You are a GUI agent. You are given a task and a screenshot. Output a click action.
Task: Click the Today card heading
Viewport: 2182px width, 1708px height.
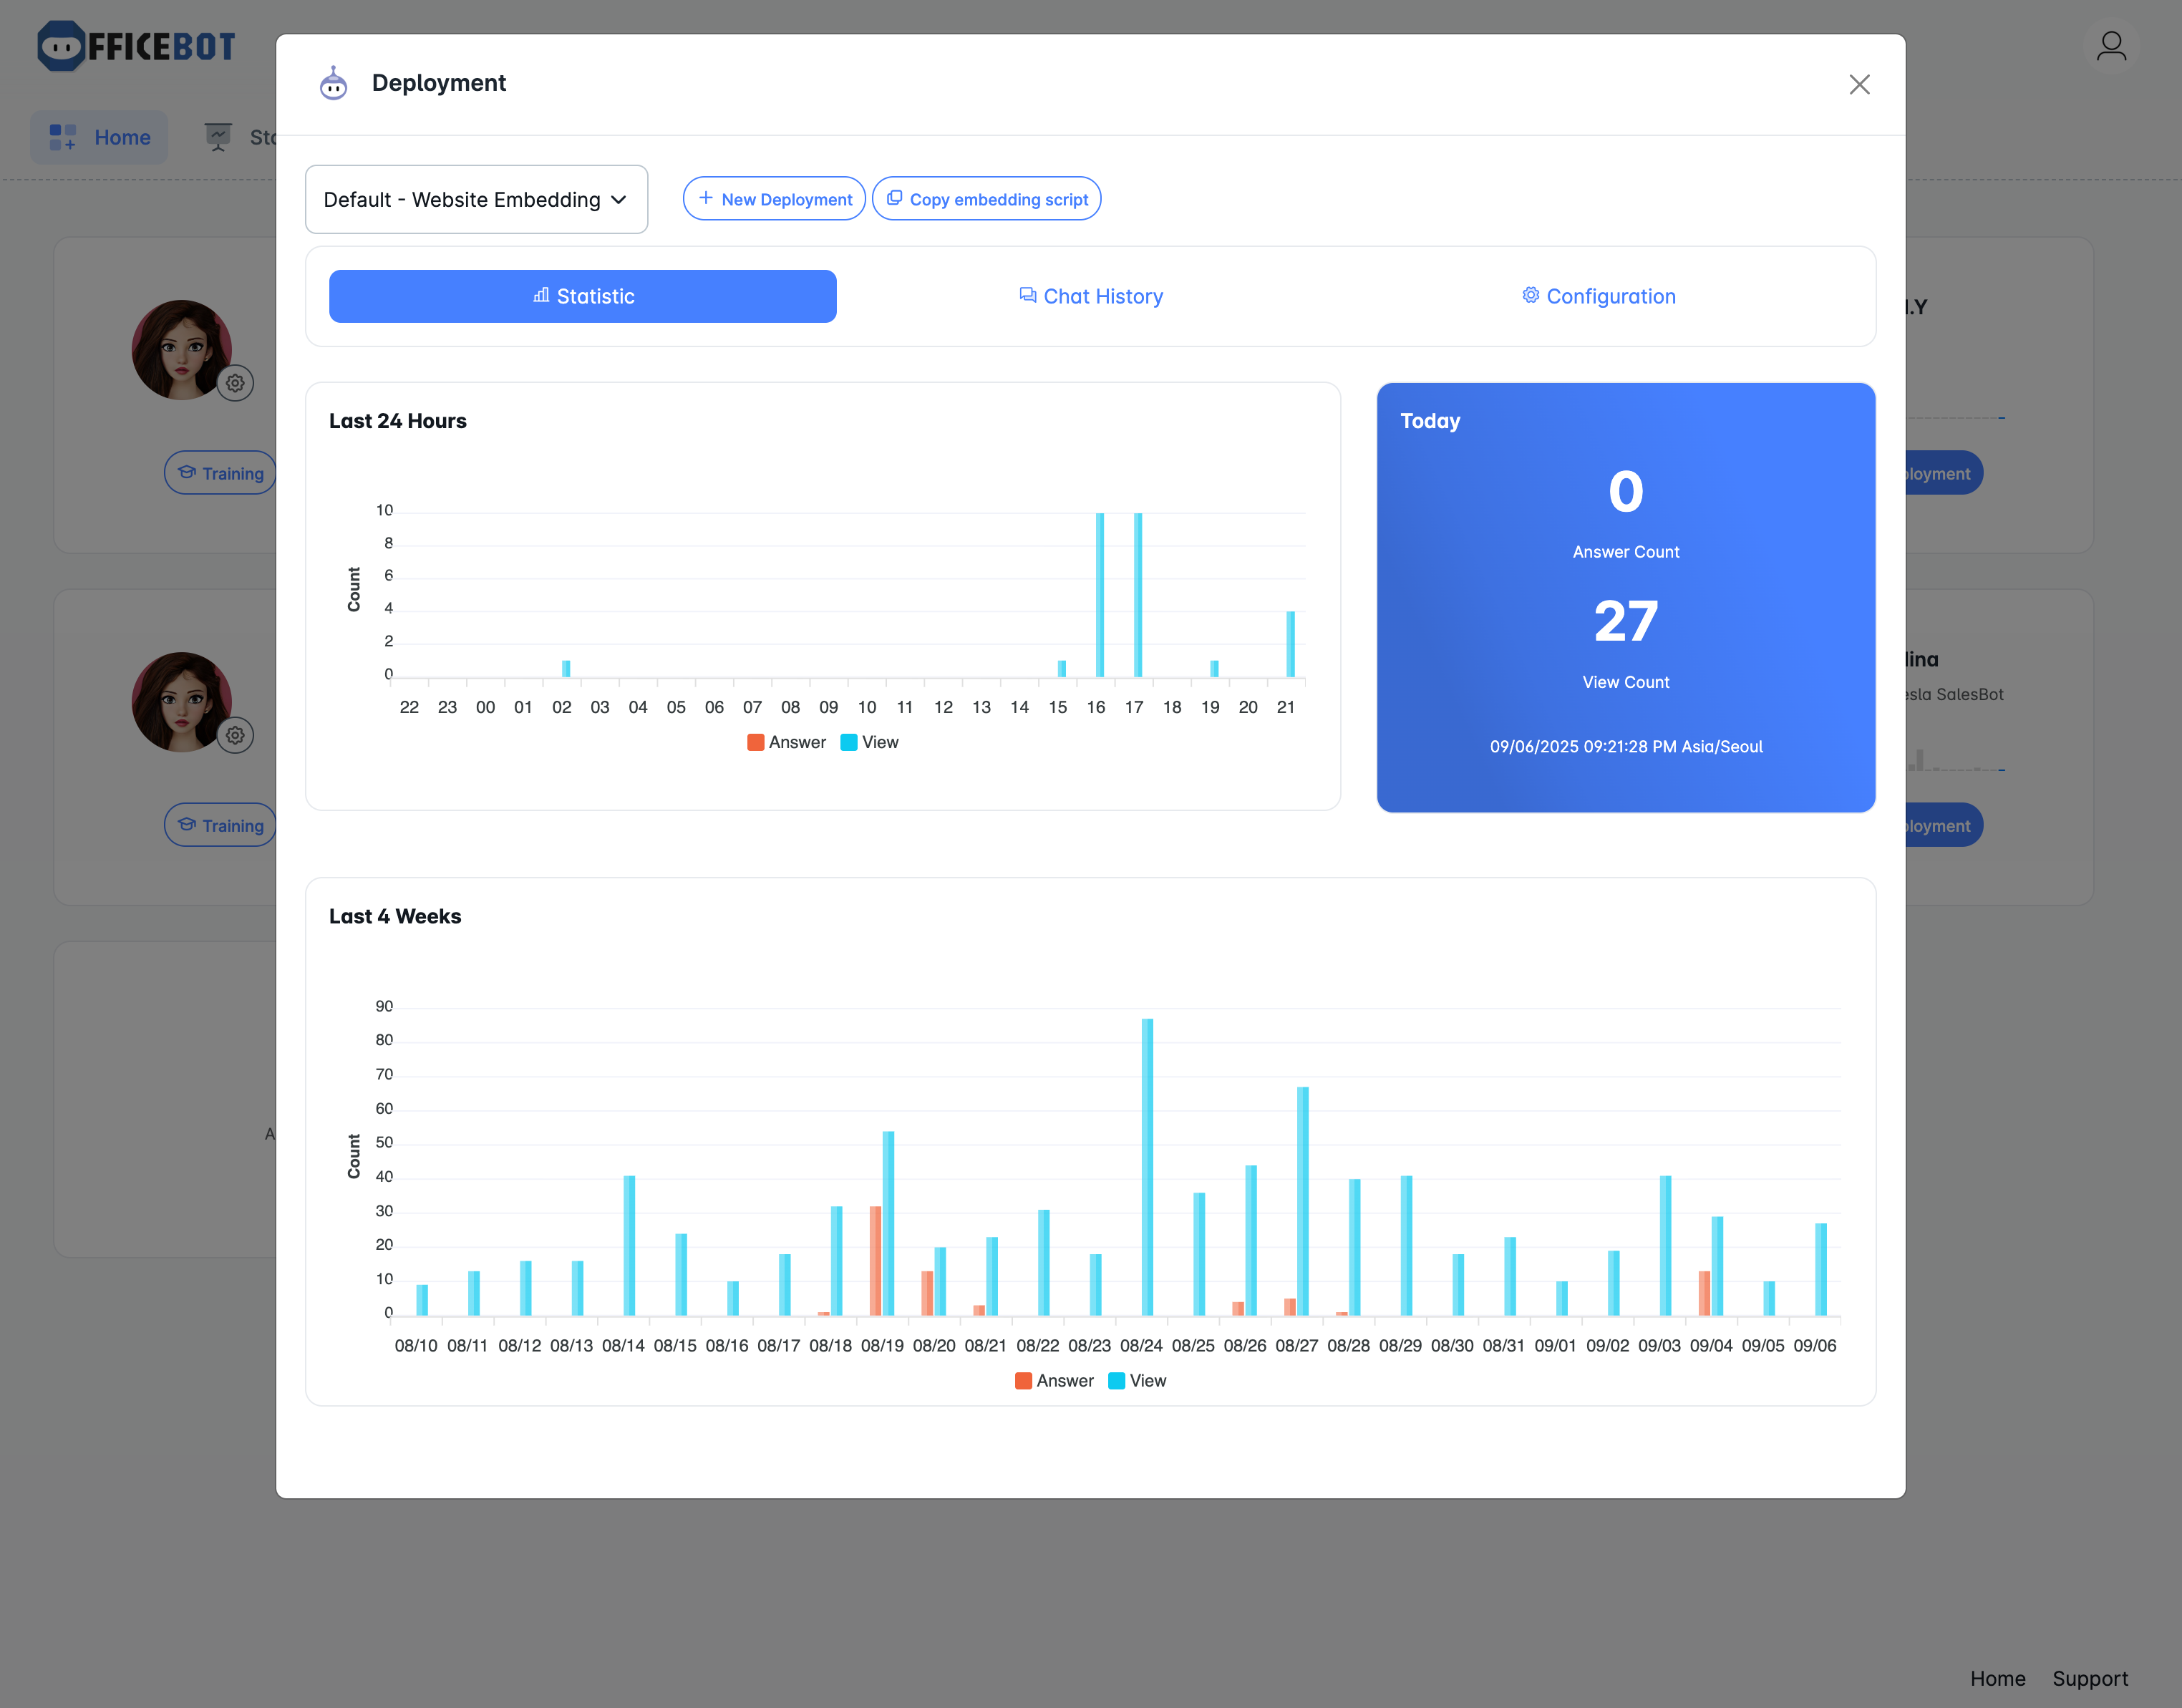[x=1430, y=421]
